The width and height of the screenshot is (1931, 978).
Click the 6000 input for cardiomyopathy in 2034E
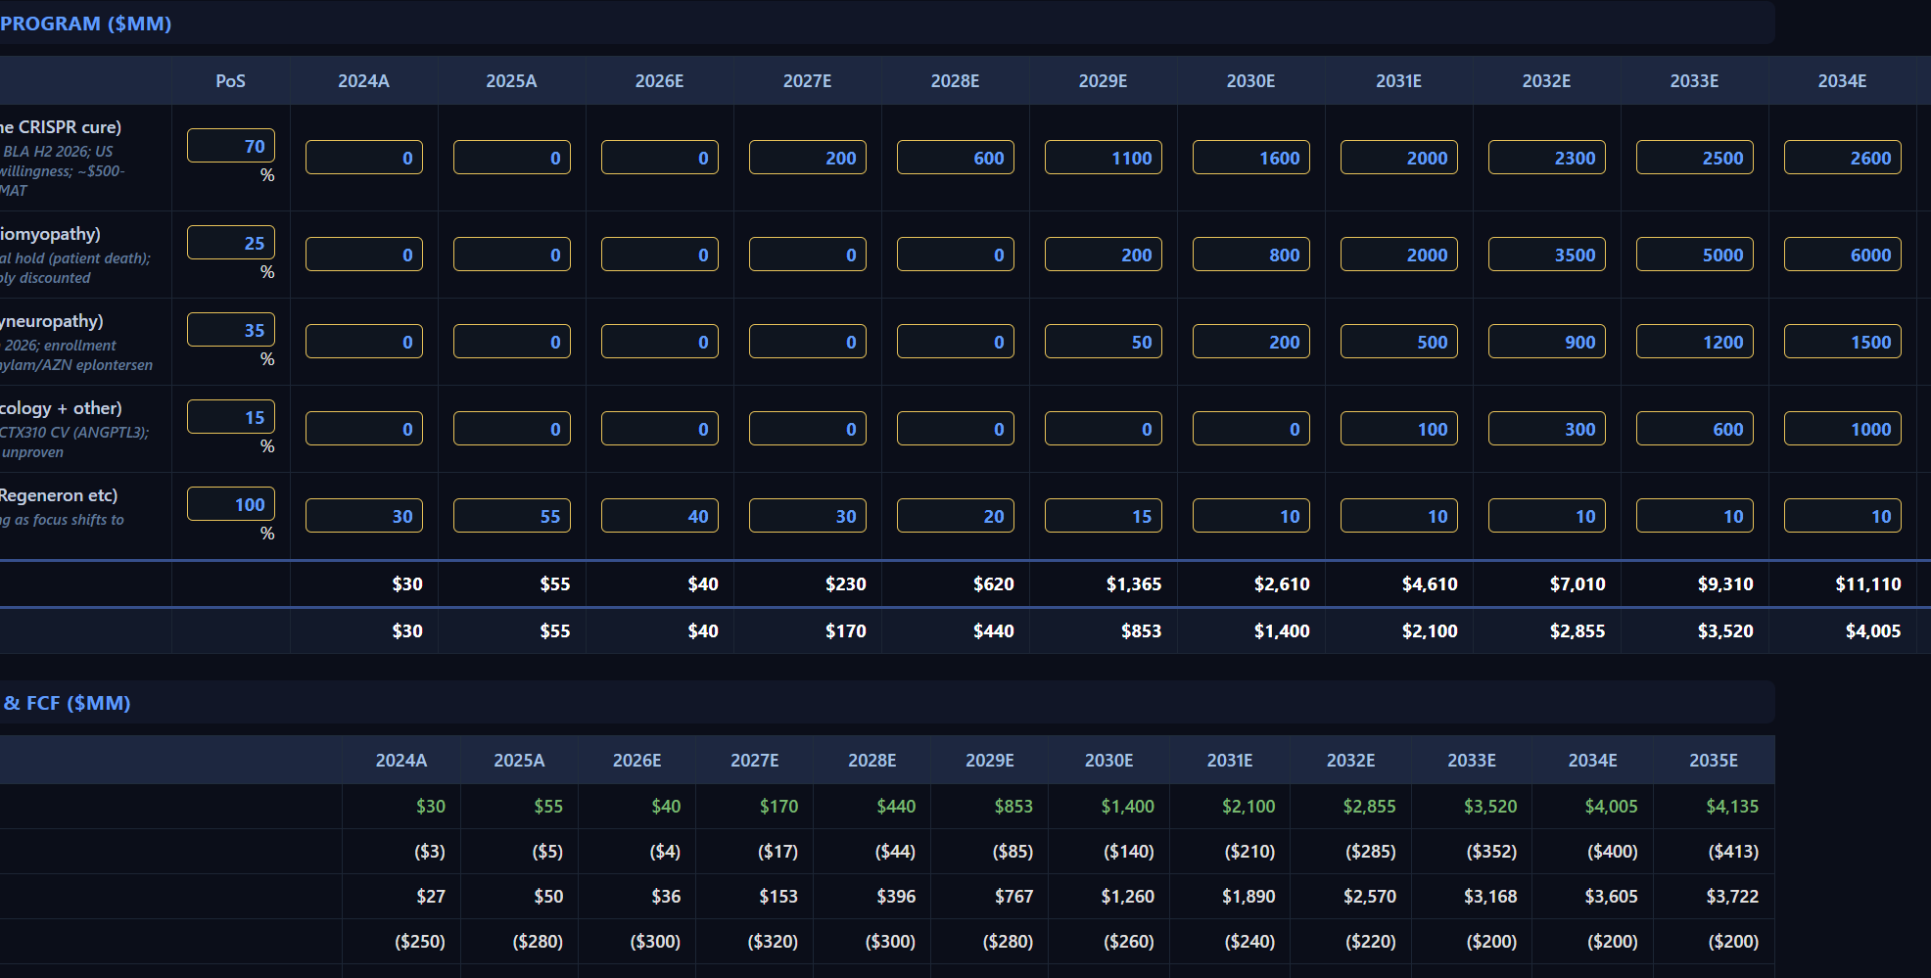1842,254
